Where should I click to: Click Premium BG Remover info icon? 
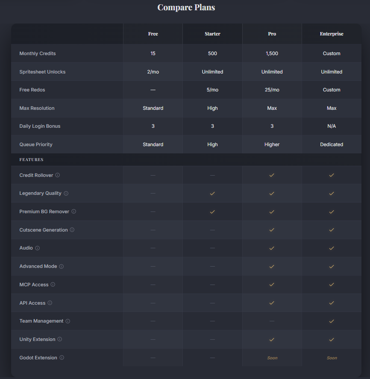pos(74,212)
